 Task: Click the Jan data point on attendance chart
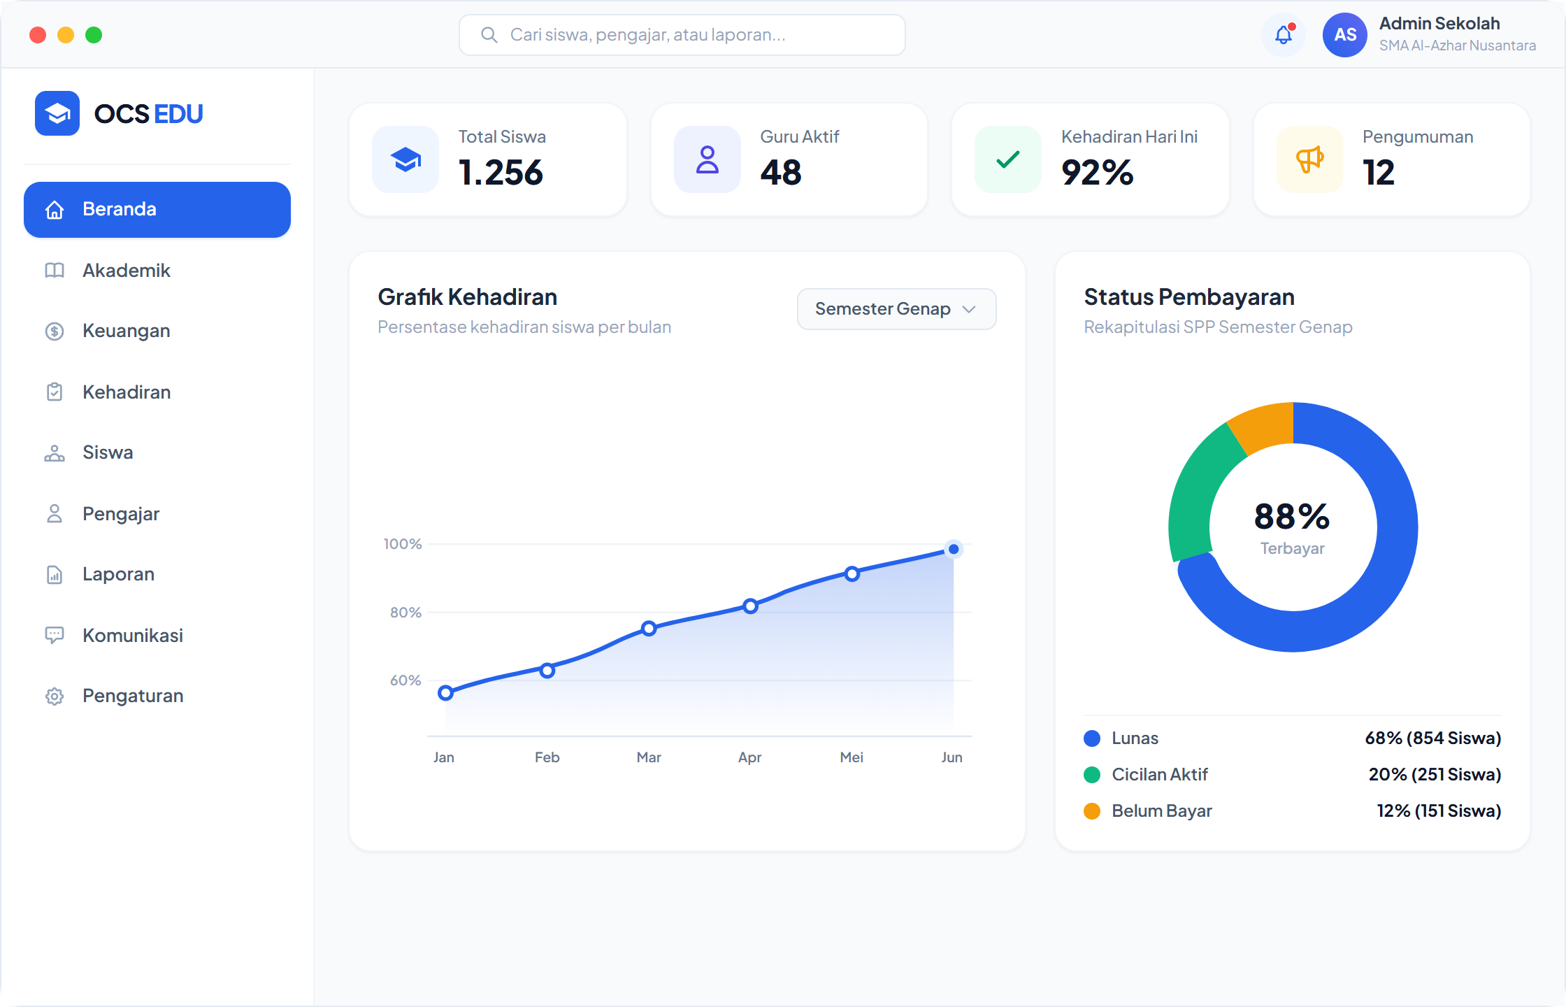445,693
